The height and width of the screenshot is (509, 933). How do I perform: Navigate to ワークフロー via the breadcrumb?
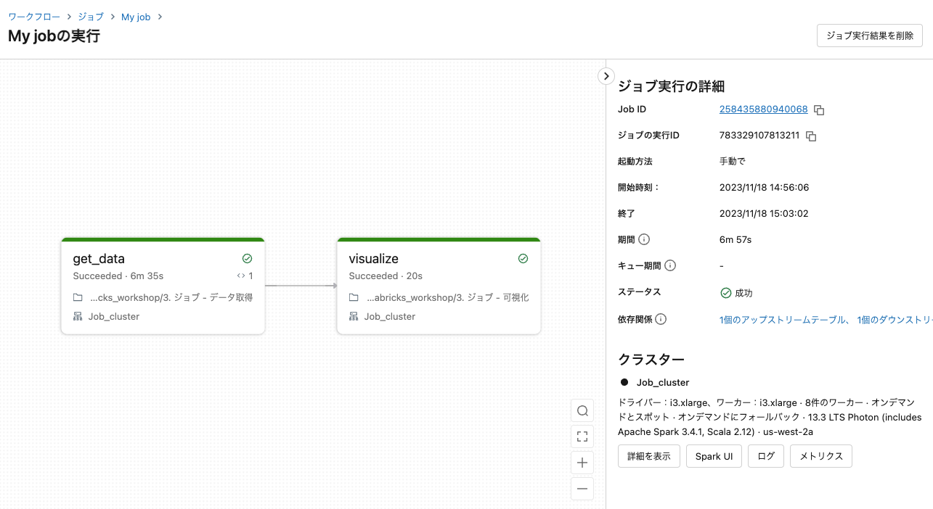click(33, 16)
